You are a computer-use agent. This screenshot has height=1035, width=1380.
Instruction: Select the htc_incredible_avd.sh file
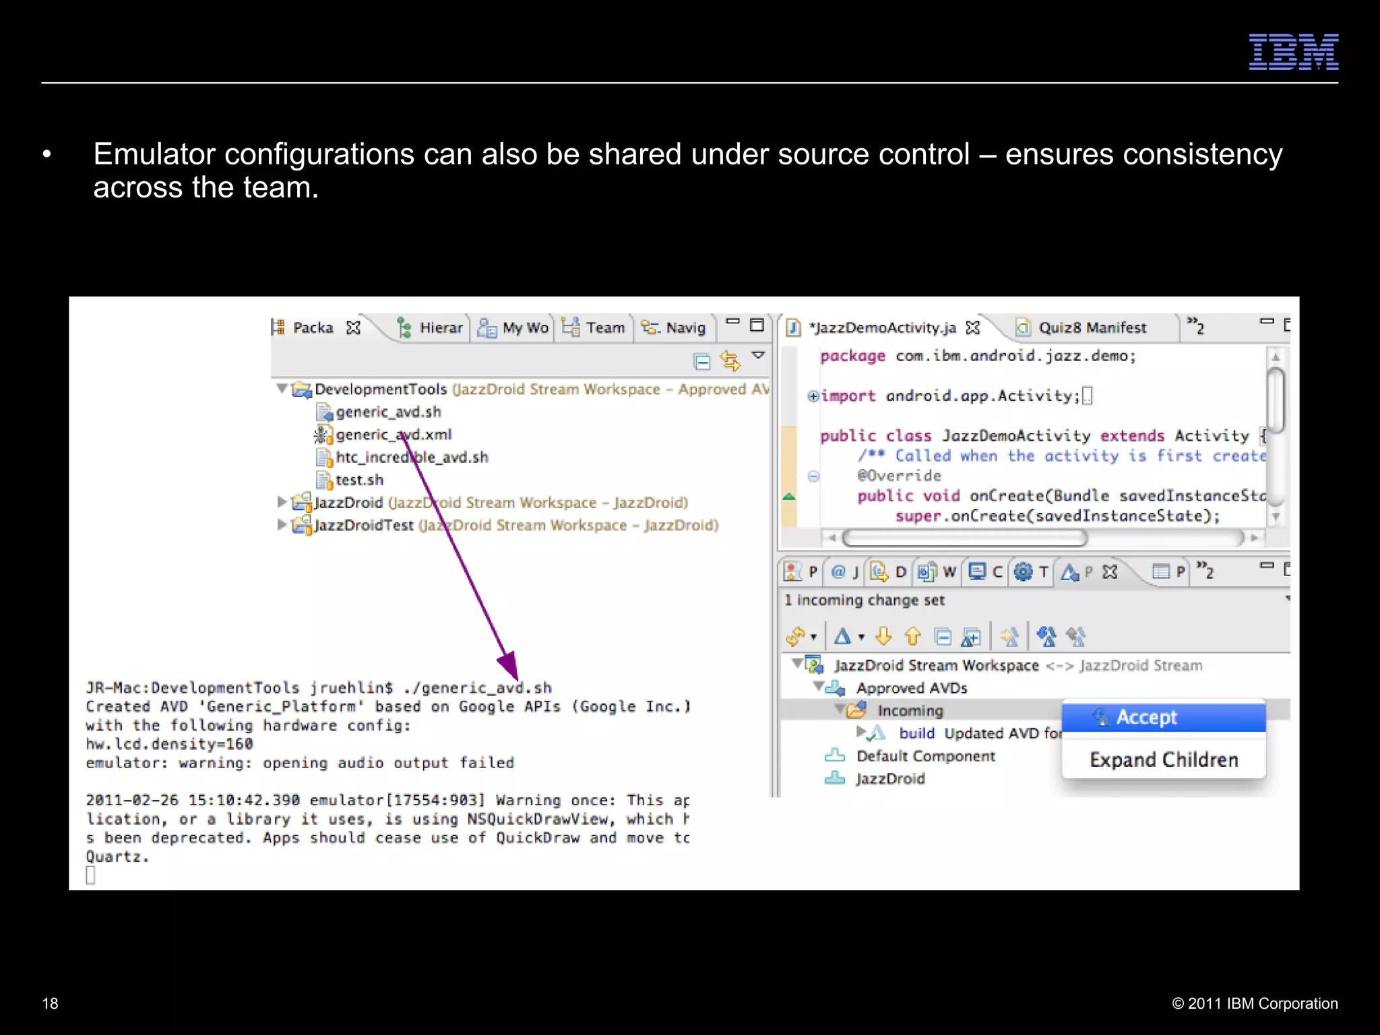coord(412,458)
